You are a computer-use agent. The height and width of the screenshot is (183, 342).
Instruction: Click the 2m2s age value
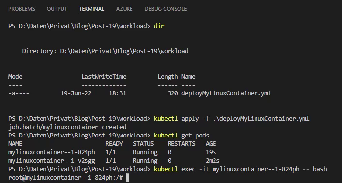[x=213, y=161]
